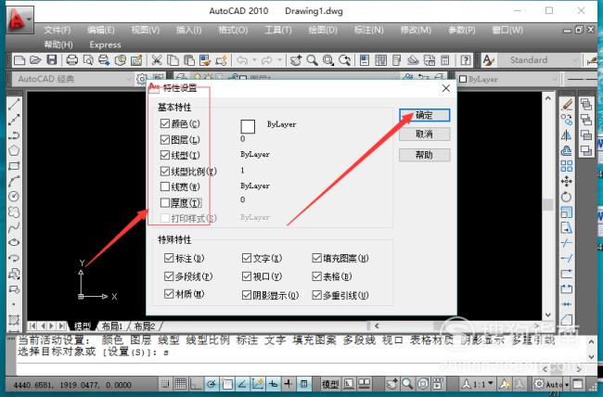Viewport: 603px width, 397px height.
Task: Toggle the 文字(X) checkbox
Action: 247,258
